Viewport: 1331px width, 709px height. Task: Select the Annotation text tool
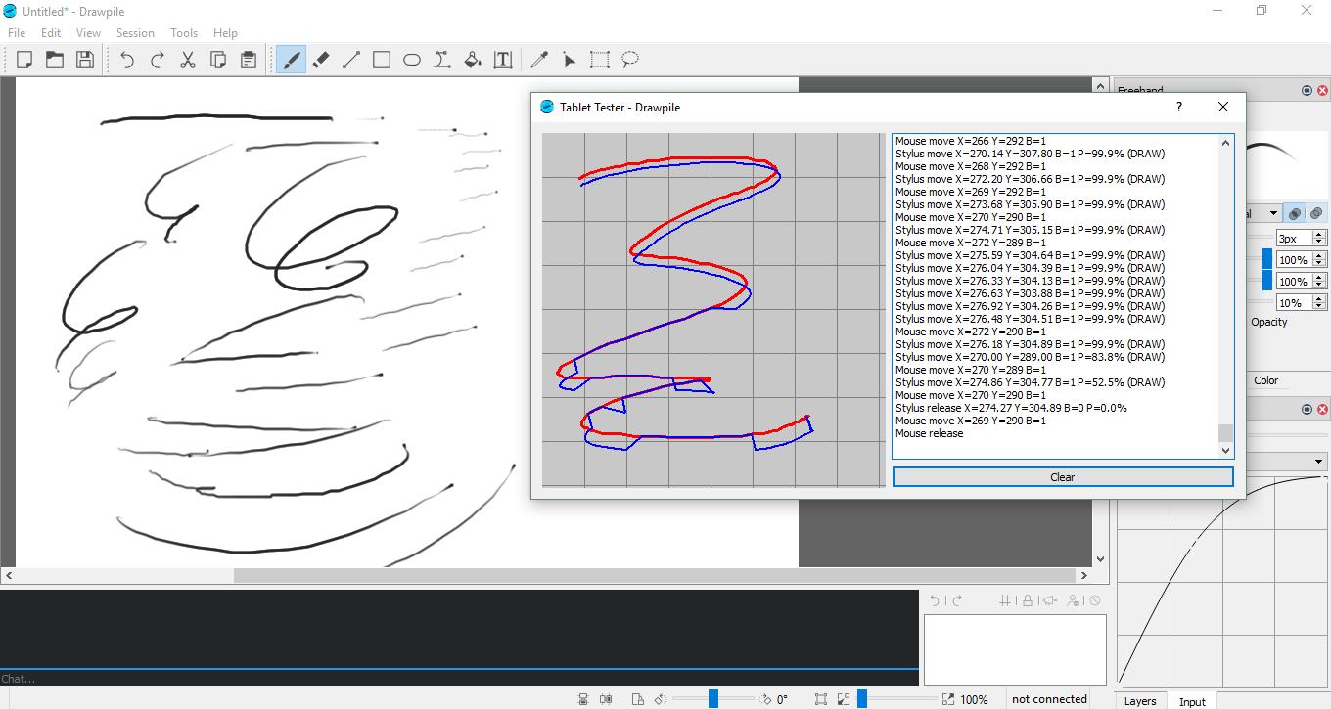click(502, 60)
